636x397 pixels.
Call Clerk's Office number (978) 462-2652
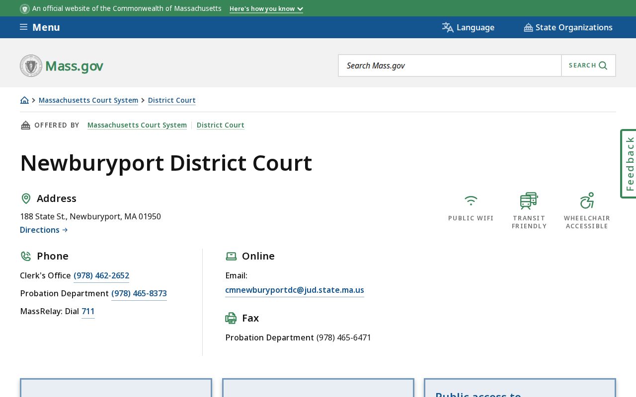point(101,276)
